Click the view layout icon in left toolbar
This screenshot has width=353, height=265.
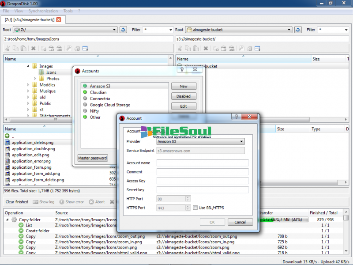click(85, 48)
